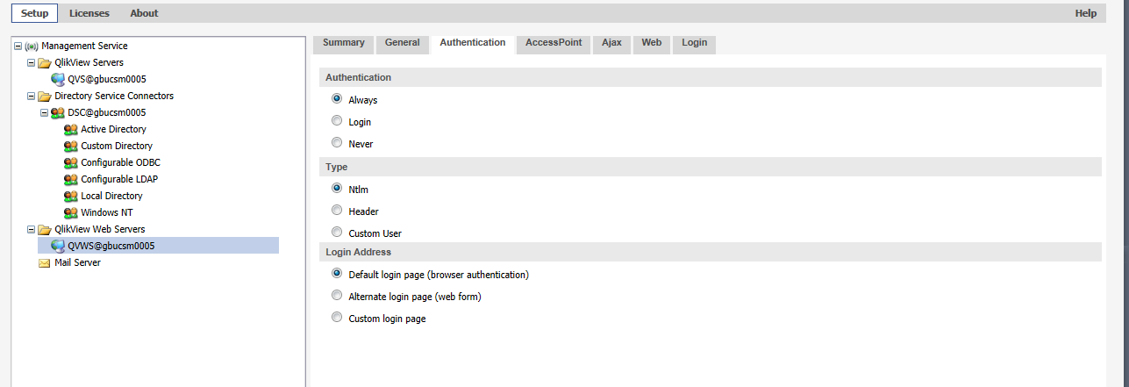Viewport: 1129px width, 387px height.
Task: Select QVWS@gbucsm0005 web server label
Action: pyautogui.click(x=111, y=246)
